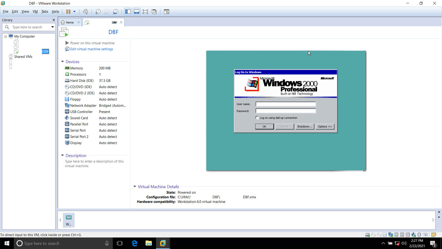Select the Sound Card device row
This screenshot has height=249, width=442.
click(x=95, y=118)
